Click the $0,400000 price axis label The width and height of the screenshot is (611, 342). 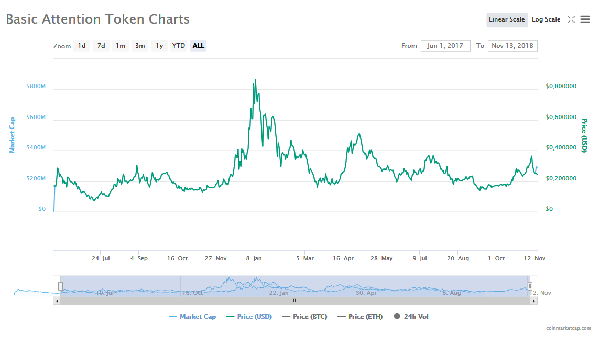[x=561, y=147]
